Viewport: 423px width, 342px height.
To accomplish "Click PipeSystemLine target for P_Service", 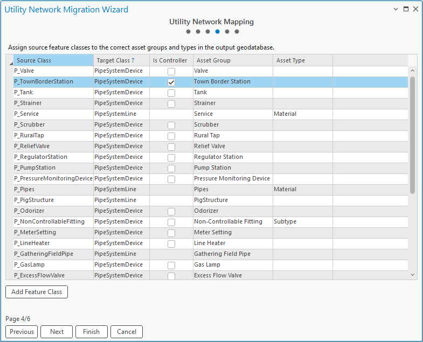I will click(x=122, y=114).
